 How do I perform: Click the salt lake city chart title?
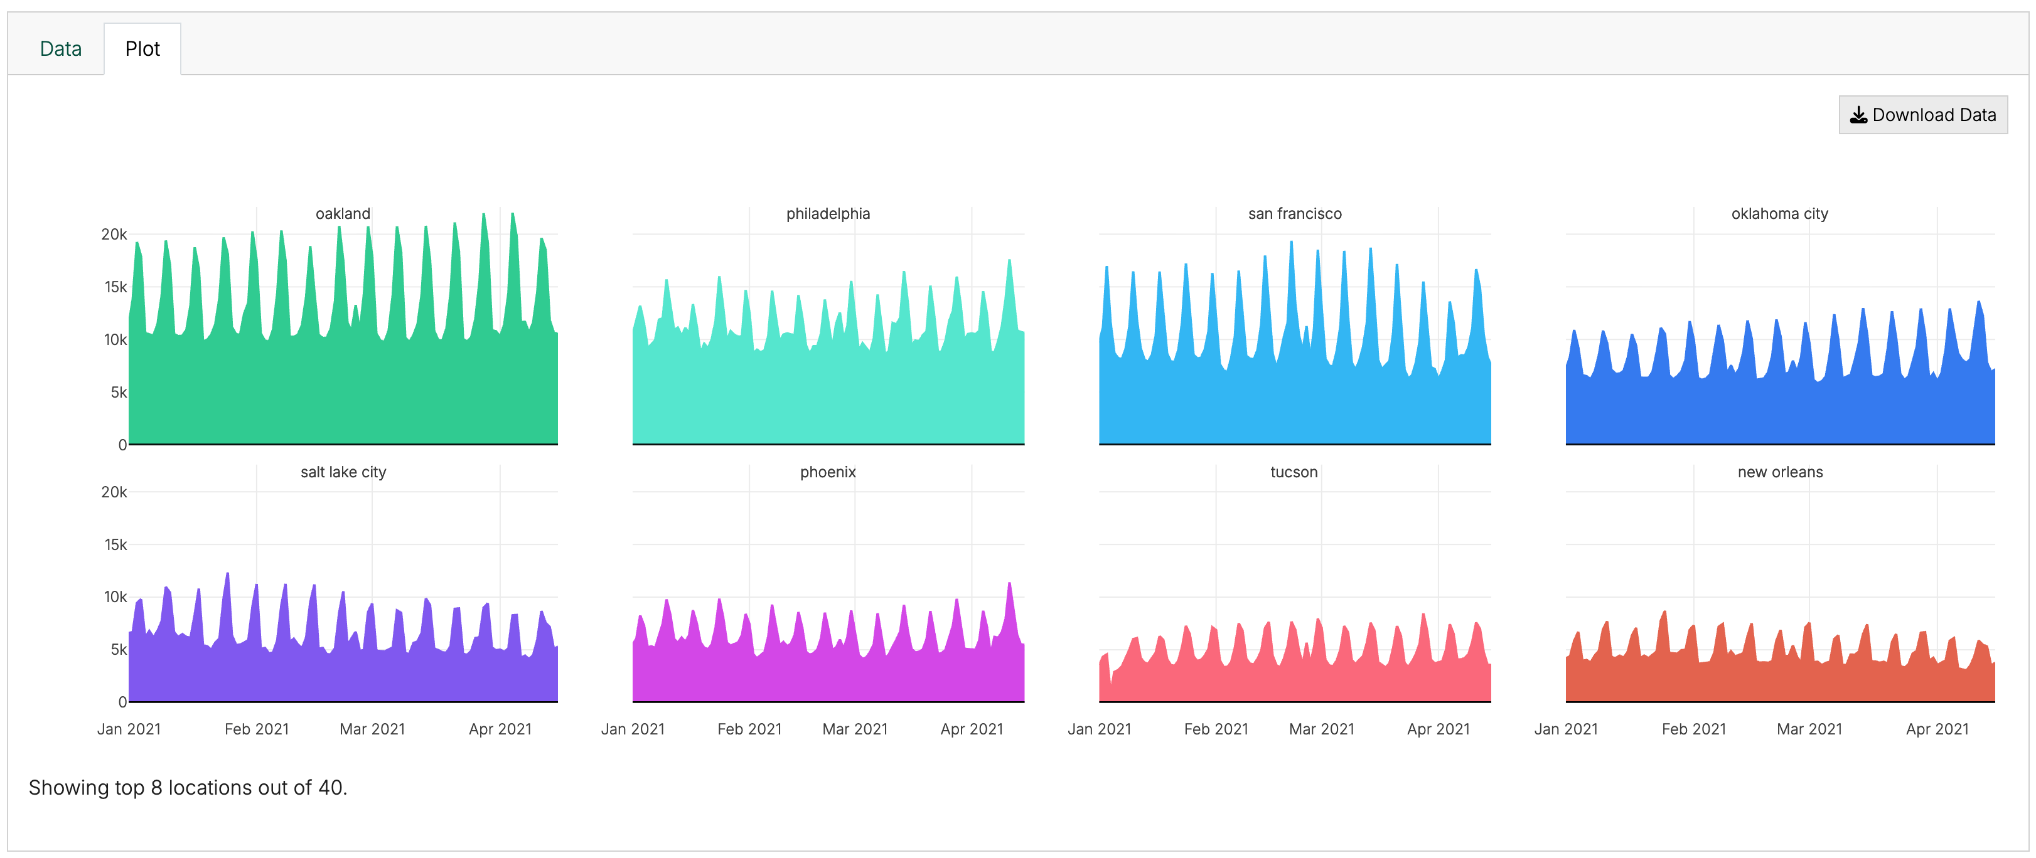[x=342, y=472]
